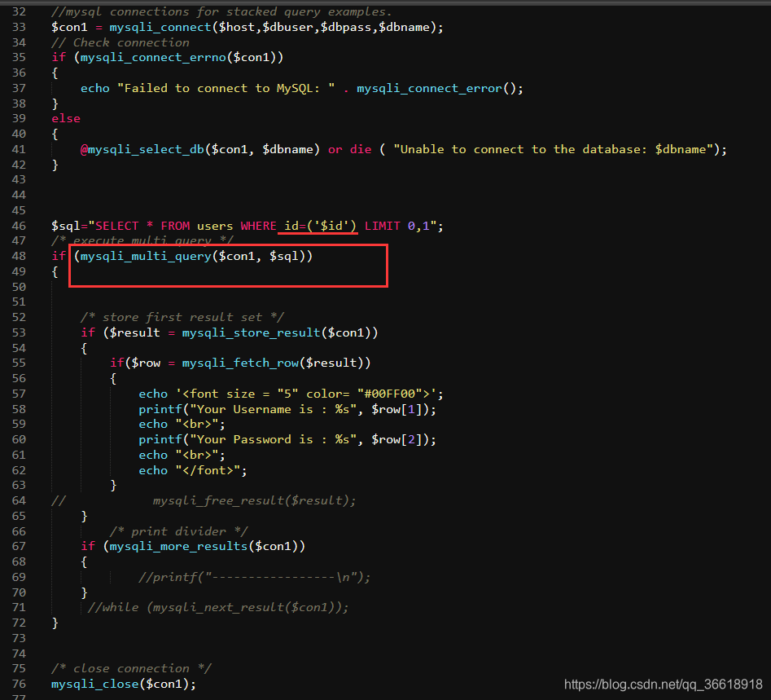Viewport: 771px width, 700px height.
Task: Click the echo "<br>" statement on line 59
Action: 182,425
